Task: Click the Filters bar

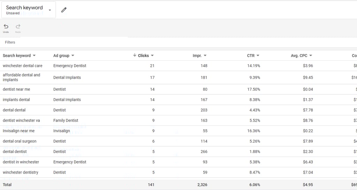Action: click(10, 42)
